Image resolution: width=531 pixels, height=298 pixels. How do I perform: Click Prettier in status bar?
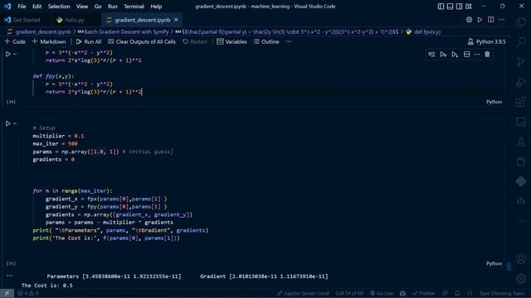(x=424, y=293)
